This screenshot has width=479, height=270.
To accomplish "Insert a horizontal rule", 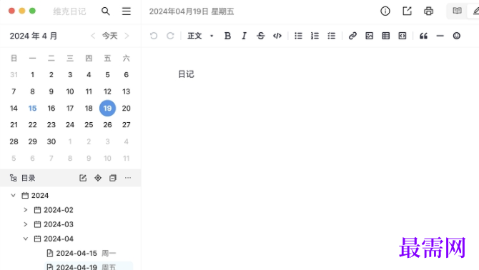I will pos(440,36).
